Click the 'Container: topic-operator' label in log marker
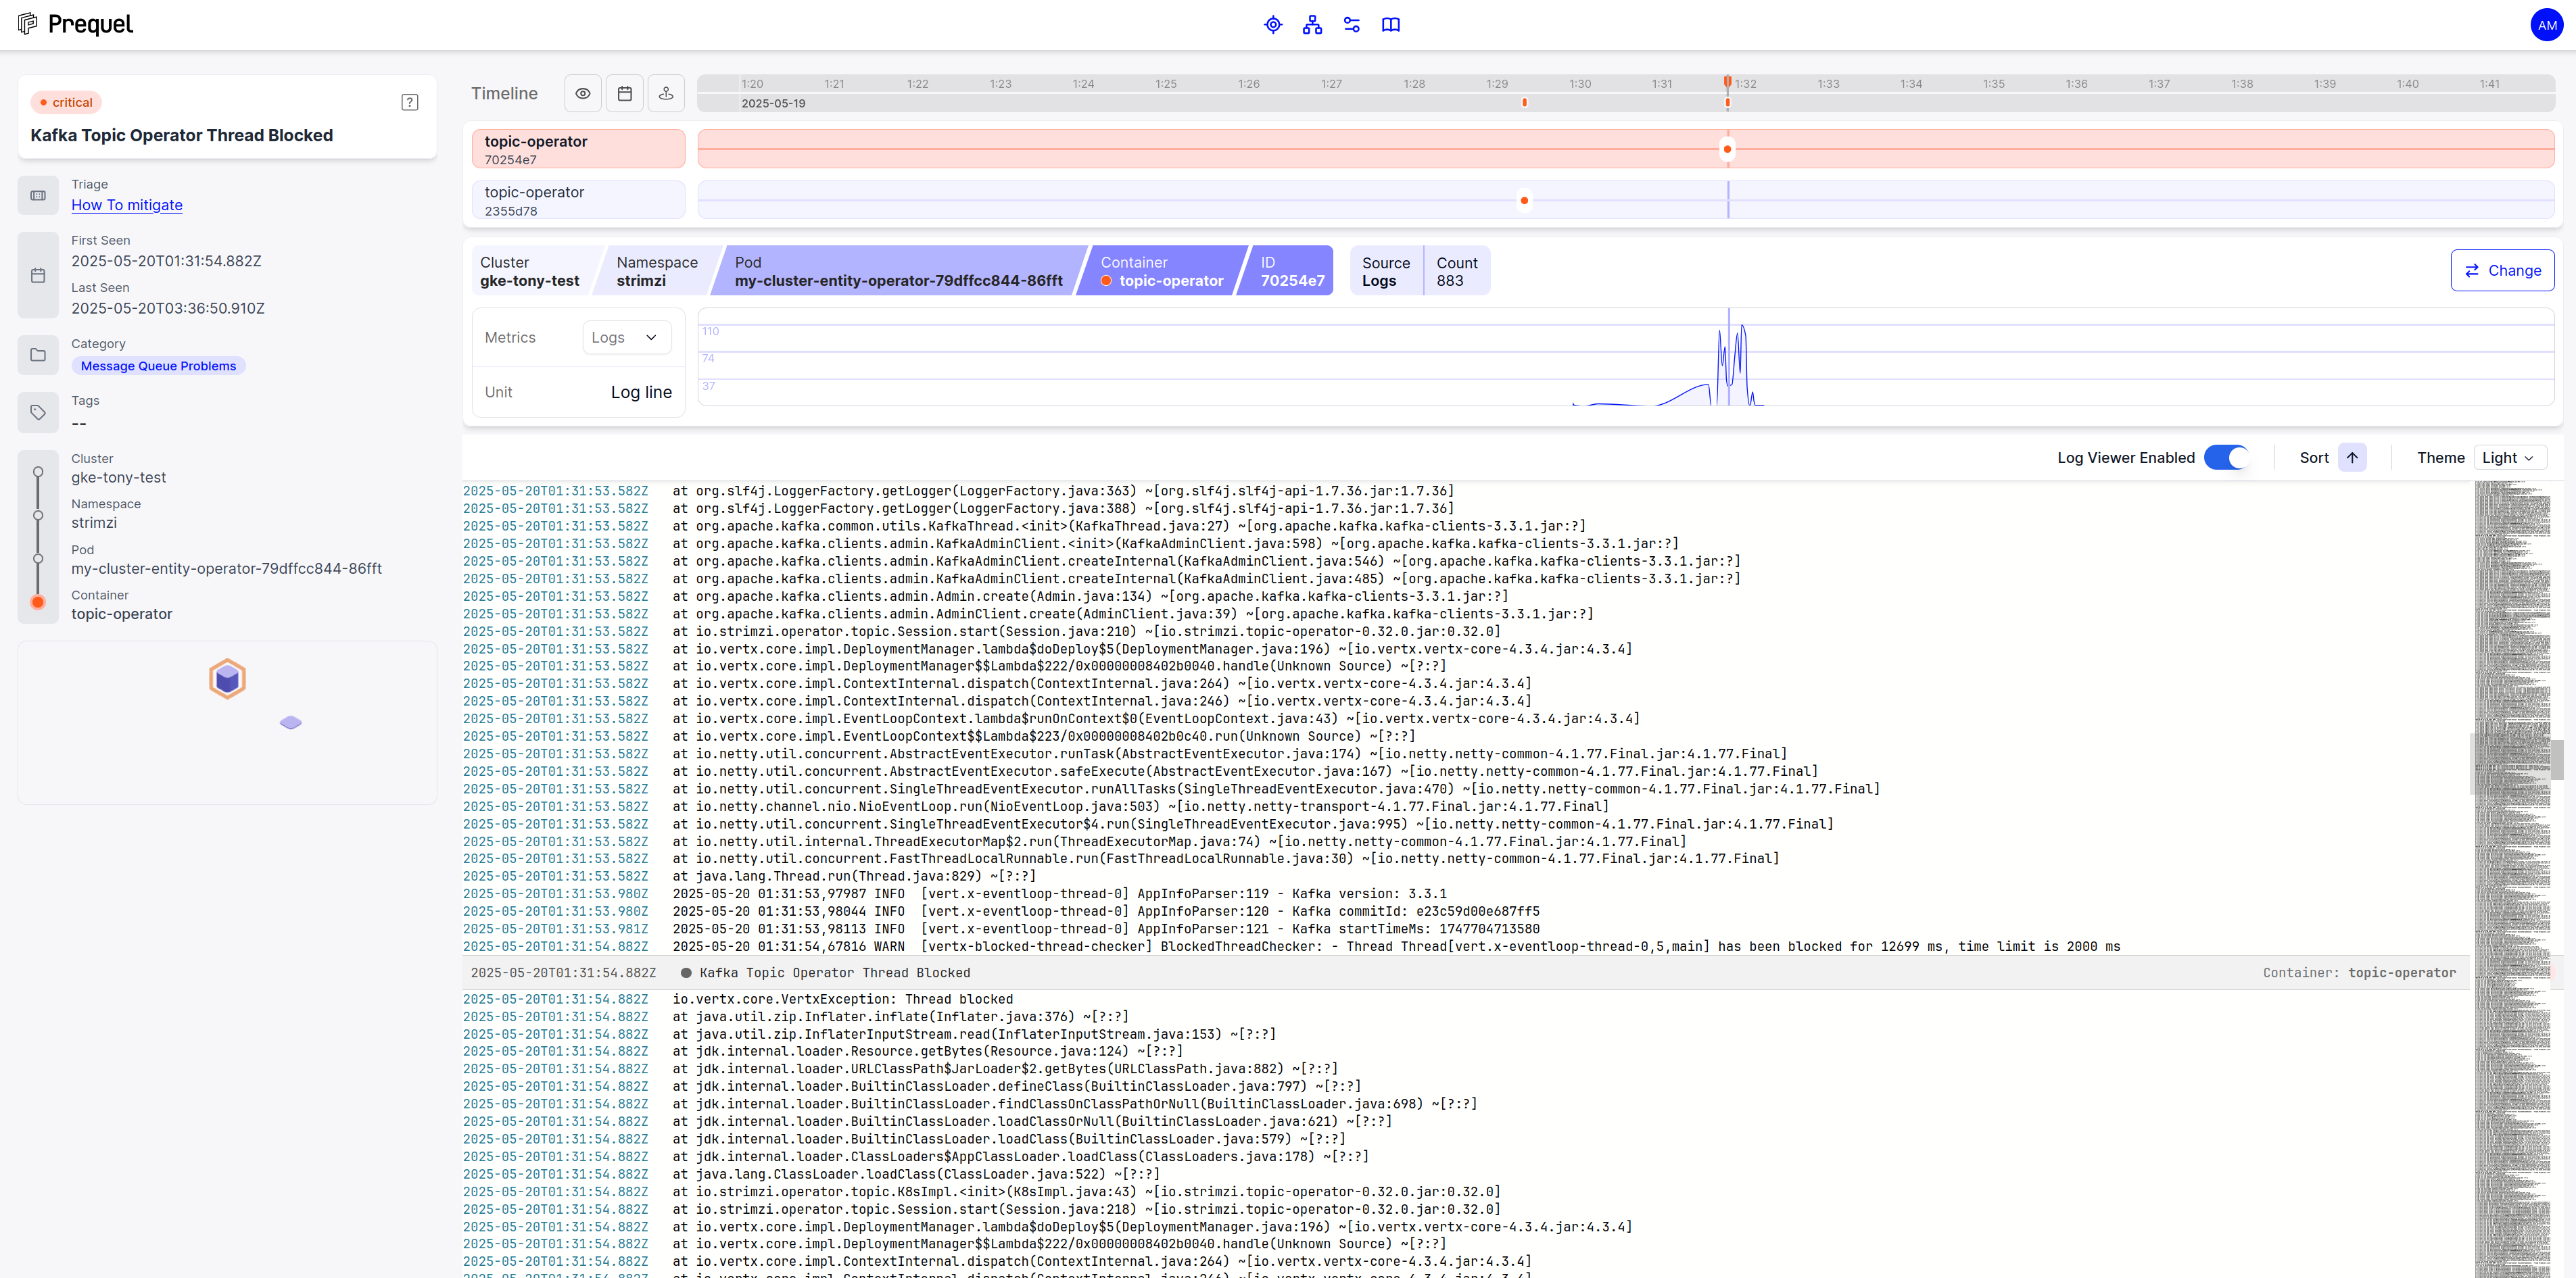 coord(2359,973)
